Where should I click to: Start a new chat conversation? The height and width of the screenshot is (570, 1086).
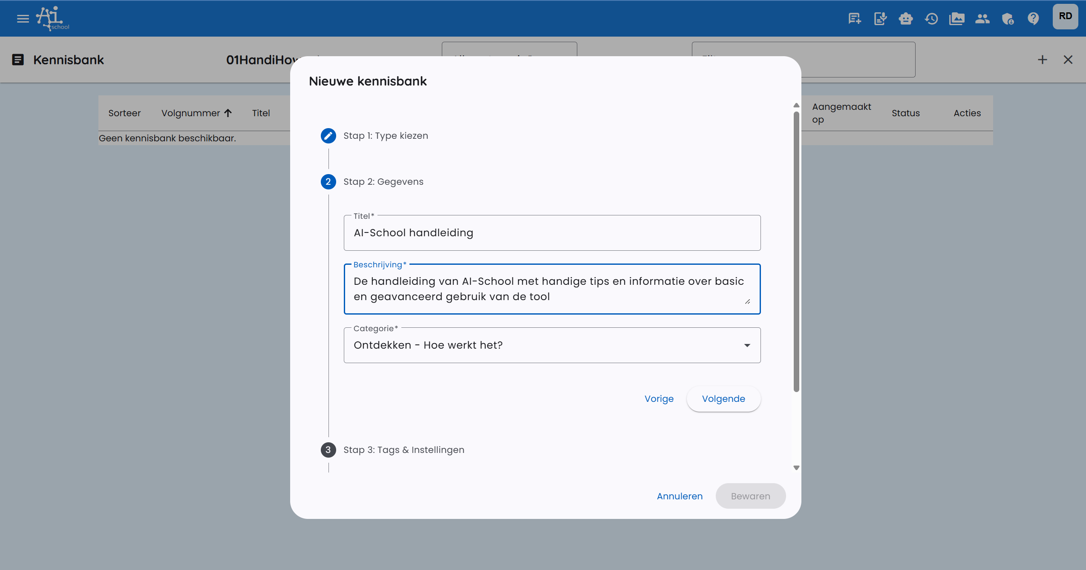[853, 18]
